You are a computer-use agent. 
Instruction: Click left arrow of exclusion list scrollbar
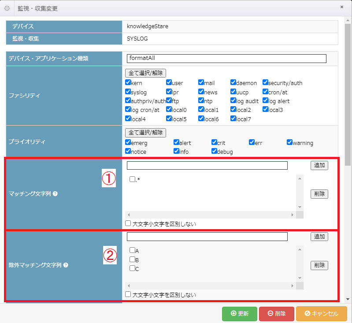[129, 286]
